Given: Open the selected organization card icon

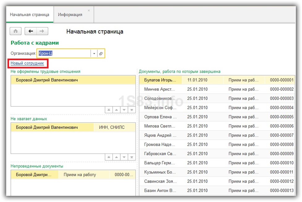Looking at the screenshot, I should (101, 54).
